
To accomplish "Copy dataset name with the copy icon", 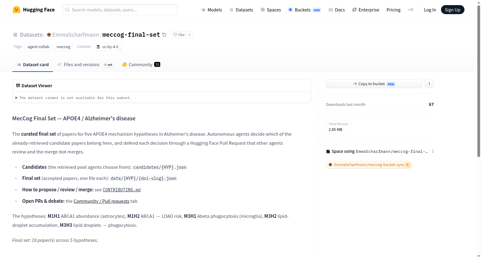I will tap(164, 35).
